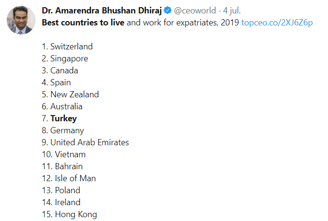The image size is (328, 221).
Task: Visit the @ceoworld handle
Action: 195,11
